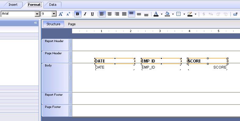Click the horizontal ruler at mark 3
The height and width of the screenshot is (121, 240).
point(160,31)
